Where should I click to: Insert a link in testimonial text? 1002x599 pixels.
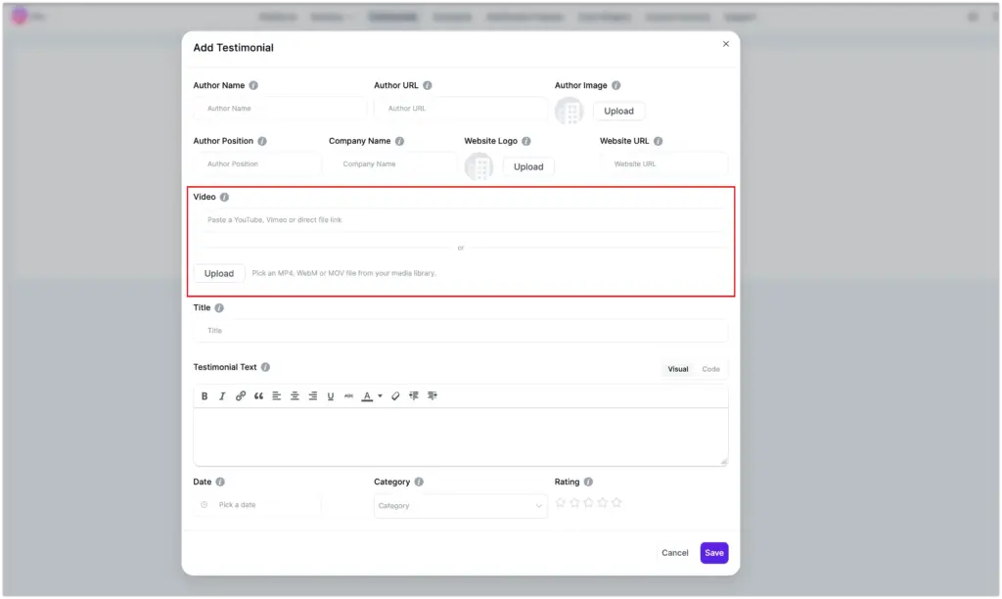click(241, 395)
